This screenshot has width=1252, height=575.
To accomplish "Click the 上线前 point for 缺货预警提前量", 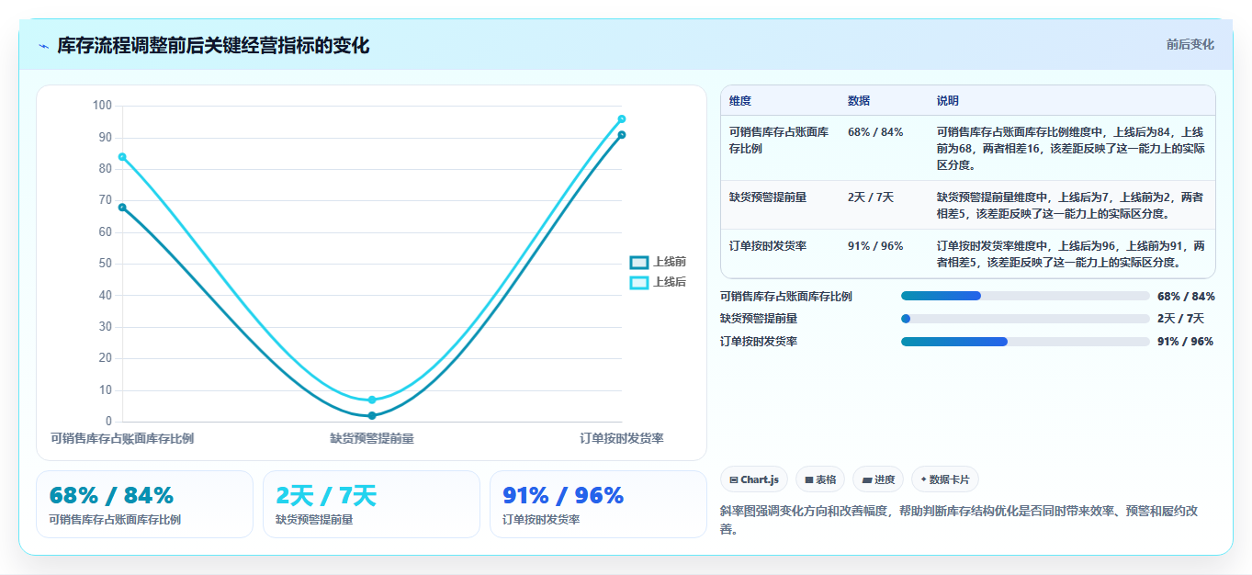I will [372, 415].
